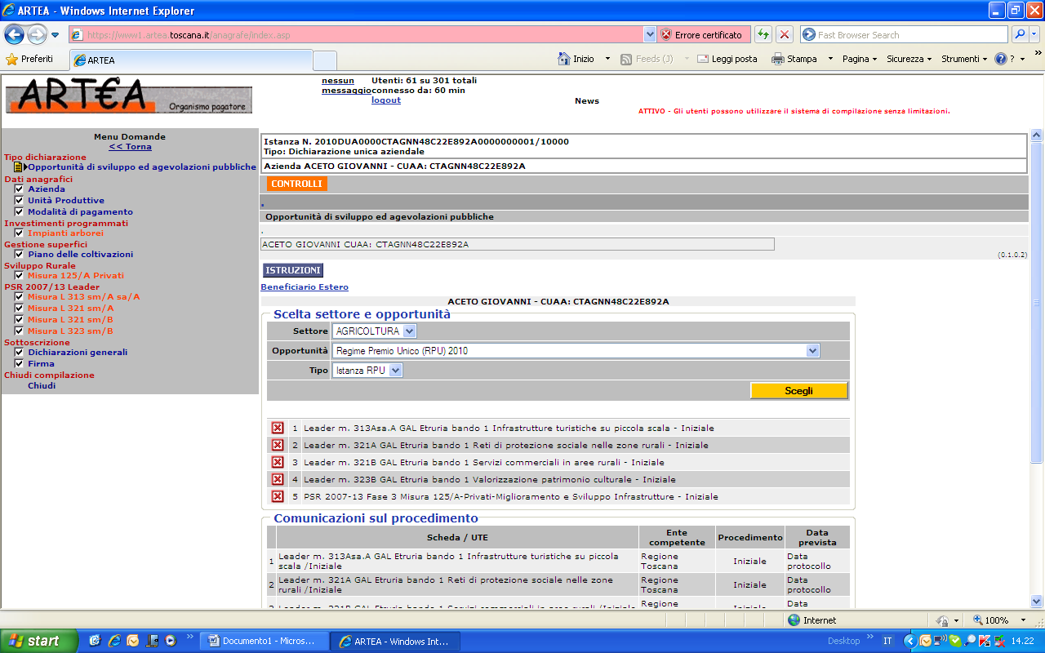Expand the Stampa options arrow
Viewport: 1045px width, 653px height.
click(830, 59)
